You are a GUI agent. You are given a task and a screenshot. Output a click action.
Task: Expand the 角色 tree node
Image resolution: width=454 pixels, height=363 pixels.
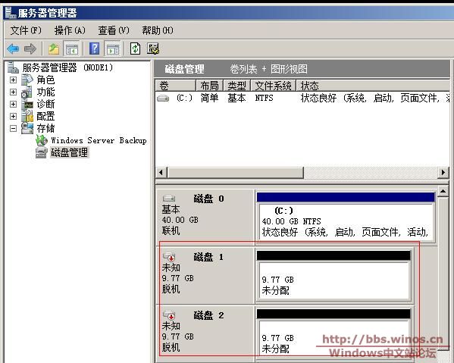coord(13,80)
